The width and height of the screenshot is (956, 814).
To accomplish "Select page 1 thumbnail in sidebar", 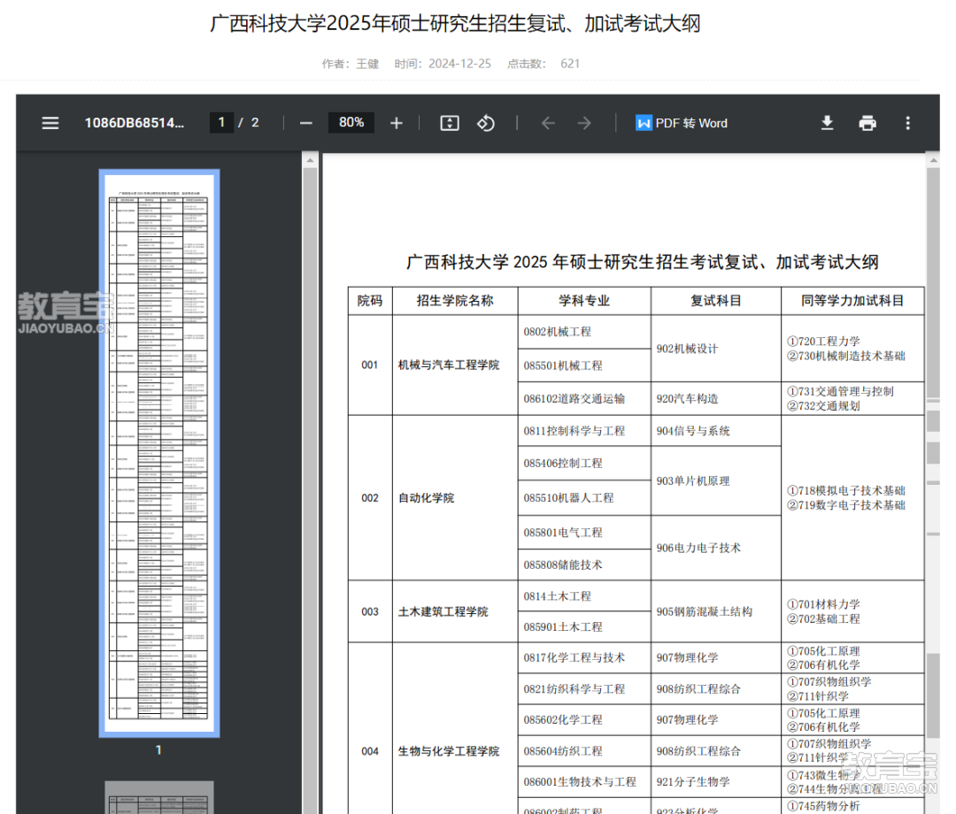I will tap(159, 453).
